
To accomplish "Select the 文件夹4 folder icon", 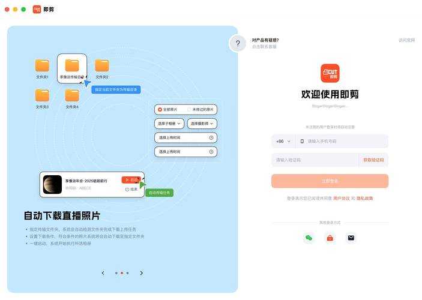I will tap(72, 95).
